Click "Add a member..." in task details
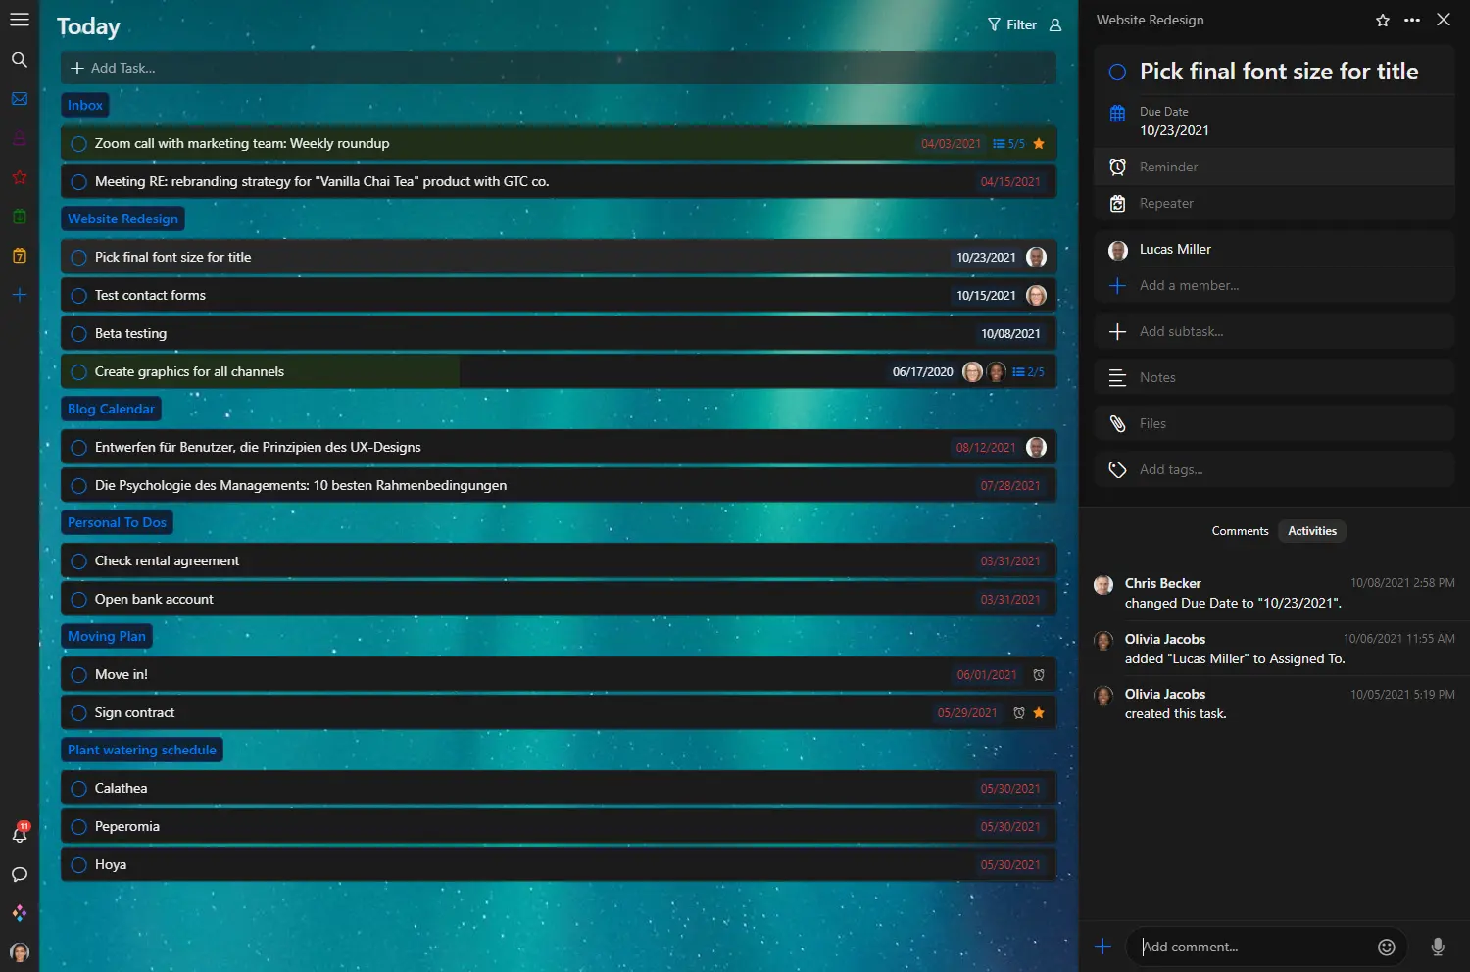Viewport: 1470px width, 972px height. coord(1189,285)
